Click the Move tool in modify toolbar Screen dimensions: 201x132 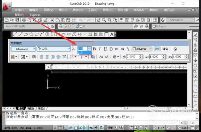[x=195, y=60]
